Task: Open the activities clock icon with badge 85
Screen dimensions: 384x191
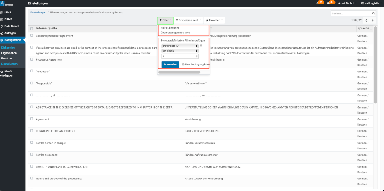Action: tap(318, 3)
